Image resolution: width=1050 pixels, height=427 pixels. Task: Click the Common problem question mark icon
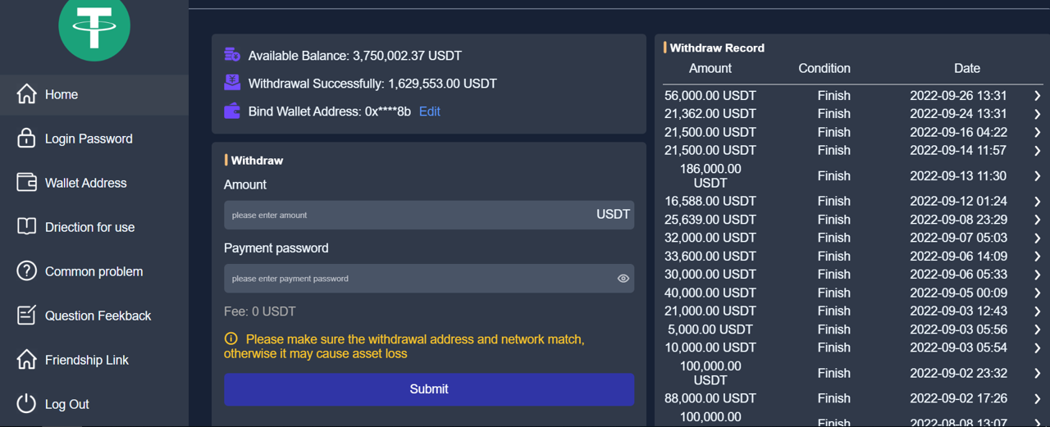26,271
